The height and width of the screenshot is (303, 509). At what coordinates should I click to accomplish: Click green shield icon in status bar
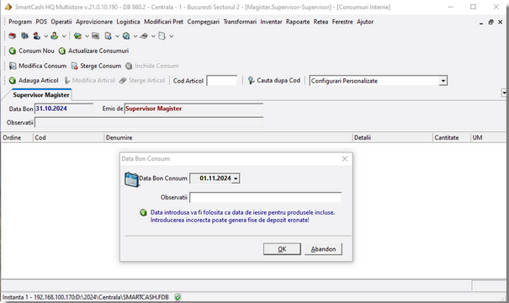click(x=178, y=297)
